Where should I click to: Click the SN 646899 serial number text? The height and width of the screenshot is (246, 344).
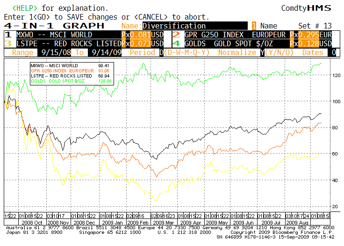pyautogui.click(x=229, y=237)
